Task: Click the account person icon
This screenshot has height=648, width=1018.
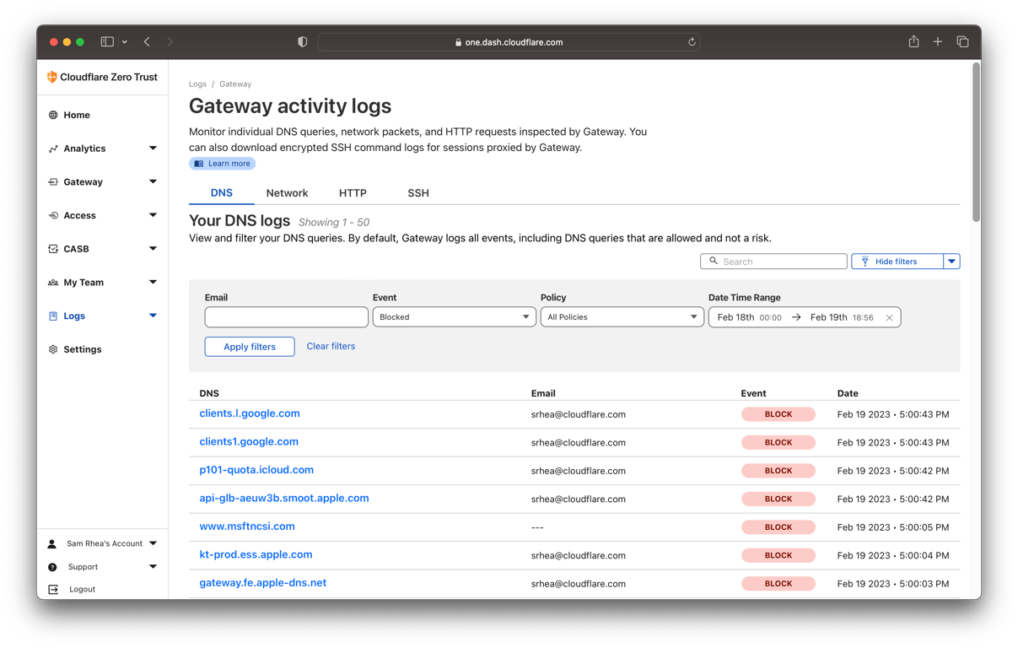Action: coord(52,544)
